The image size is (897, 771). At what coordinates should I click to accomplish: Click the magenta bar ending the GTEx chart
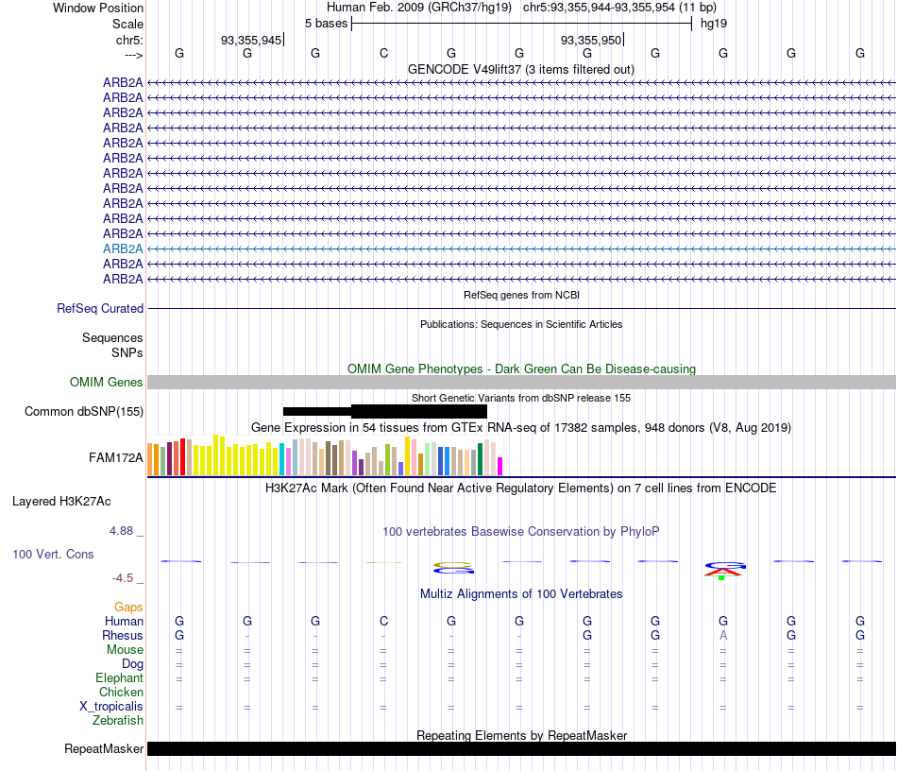pos(500,466)
